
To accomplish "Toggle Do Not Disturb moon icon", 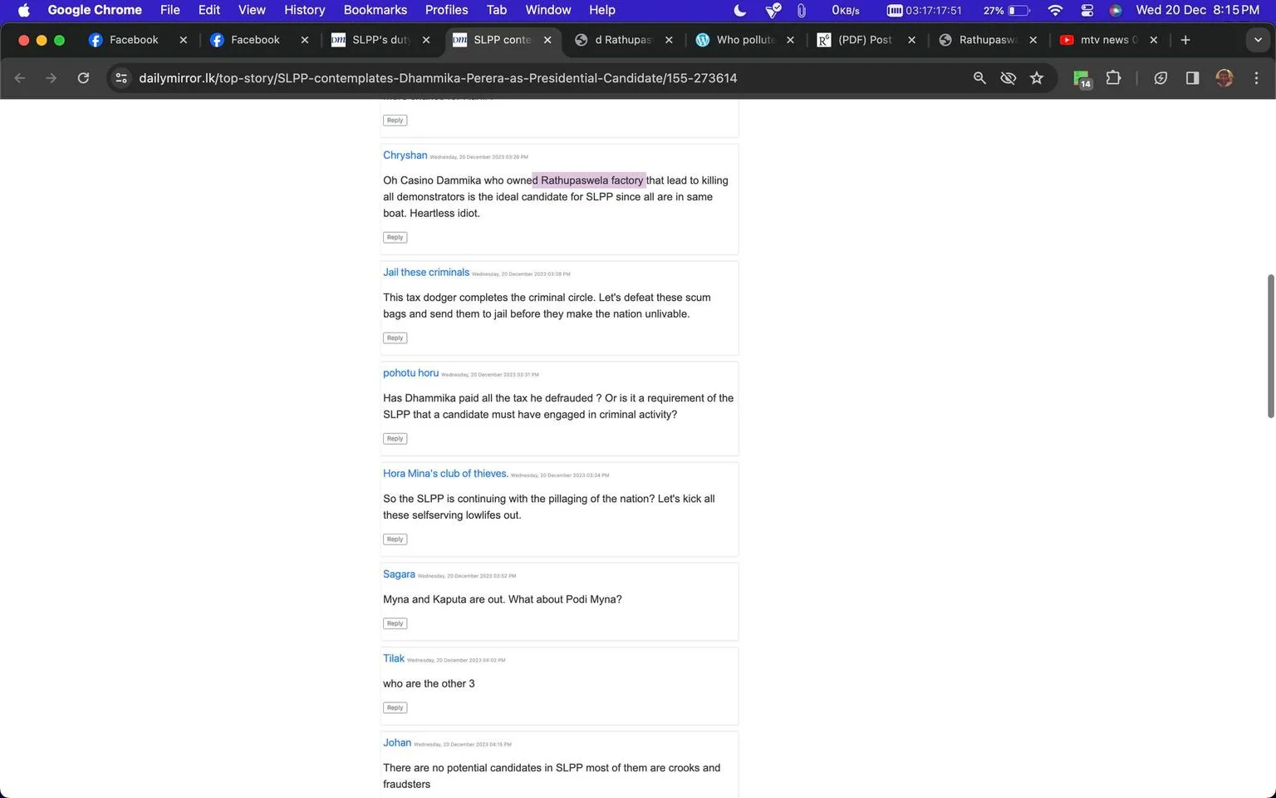I will (x=740, y=10).
